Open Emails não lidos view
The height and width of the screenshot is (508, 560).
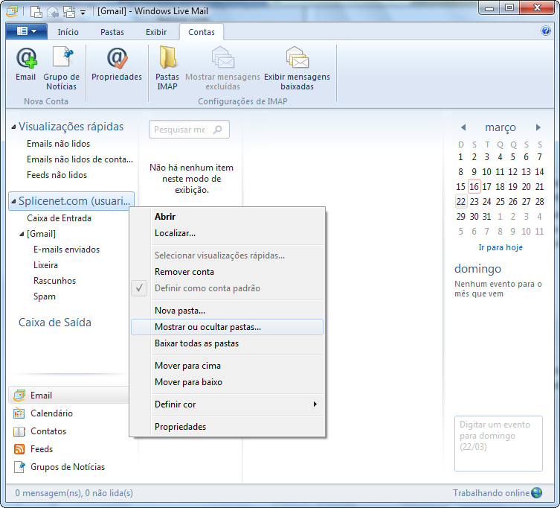pyautogui.click(x=58, y=144)
